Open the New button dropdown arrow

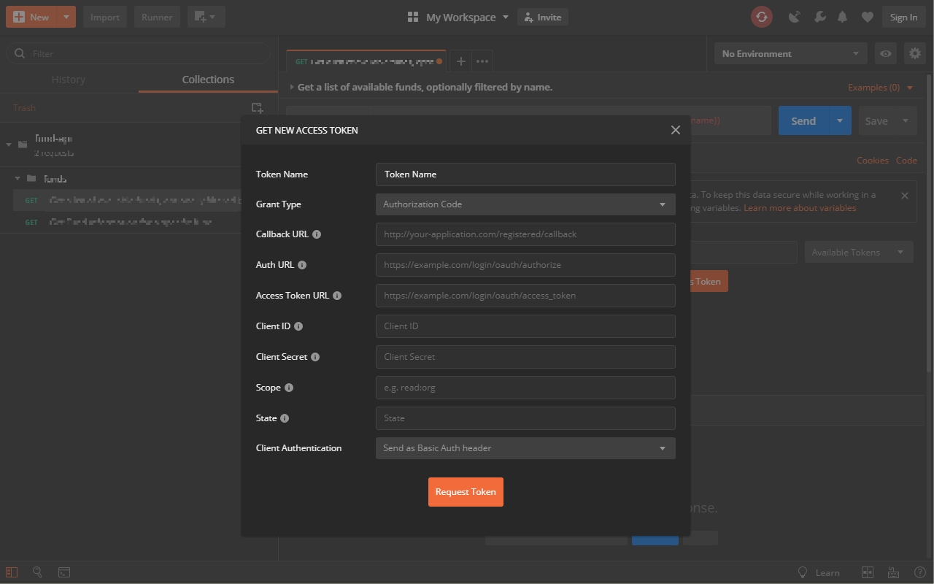[x=66, y=17]
